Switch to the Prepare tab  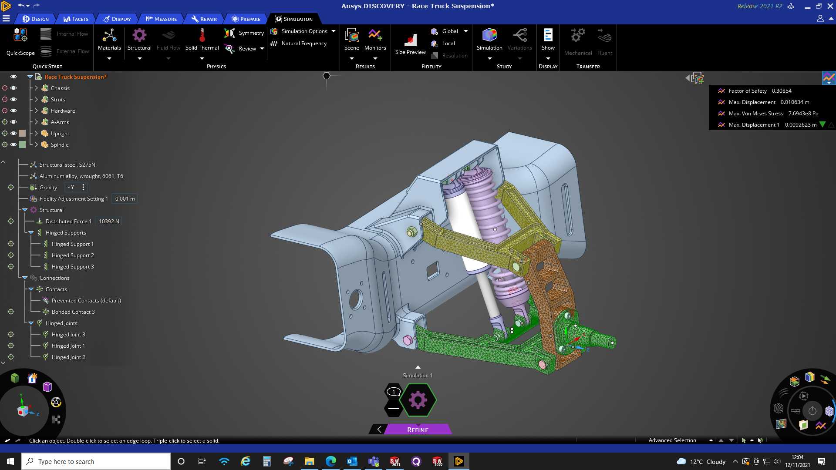[246, 19]
